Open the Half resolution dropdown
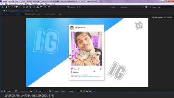This screenshot has width=174, height=98. coord(43,91)
